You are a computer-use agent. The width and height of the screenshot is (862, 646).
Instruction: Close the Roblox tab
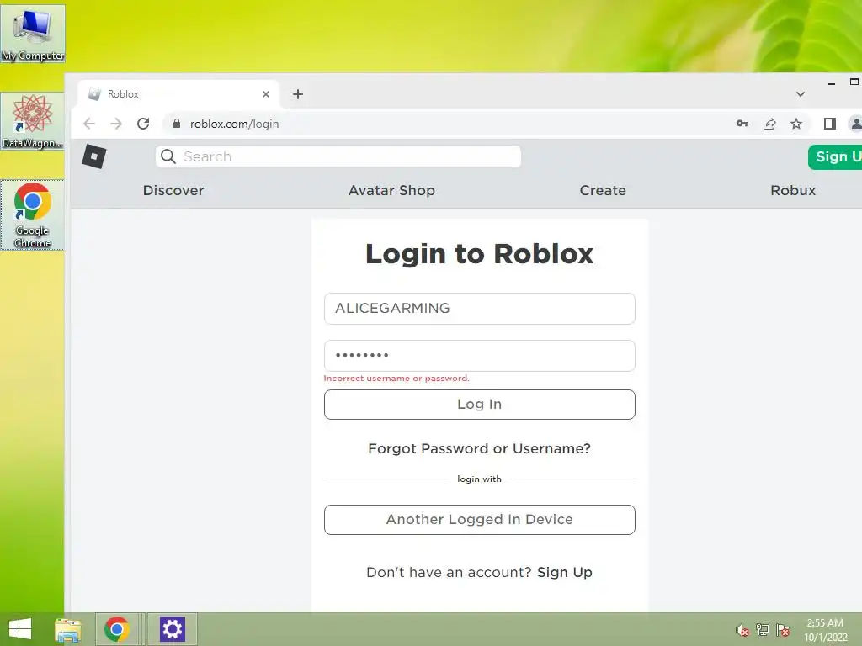266,94
